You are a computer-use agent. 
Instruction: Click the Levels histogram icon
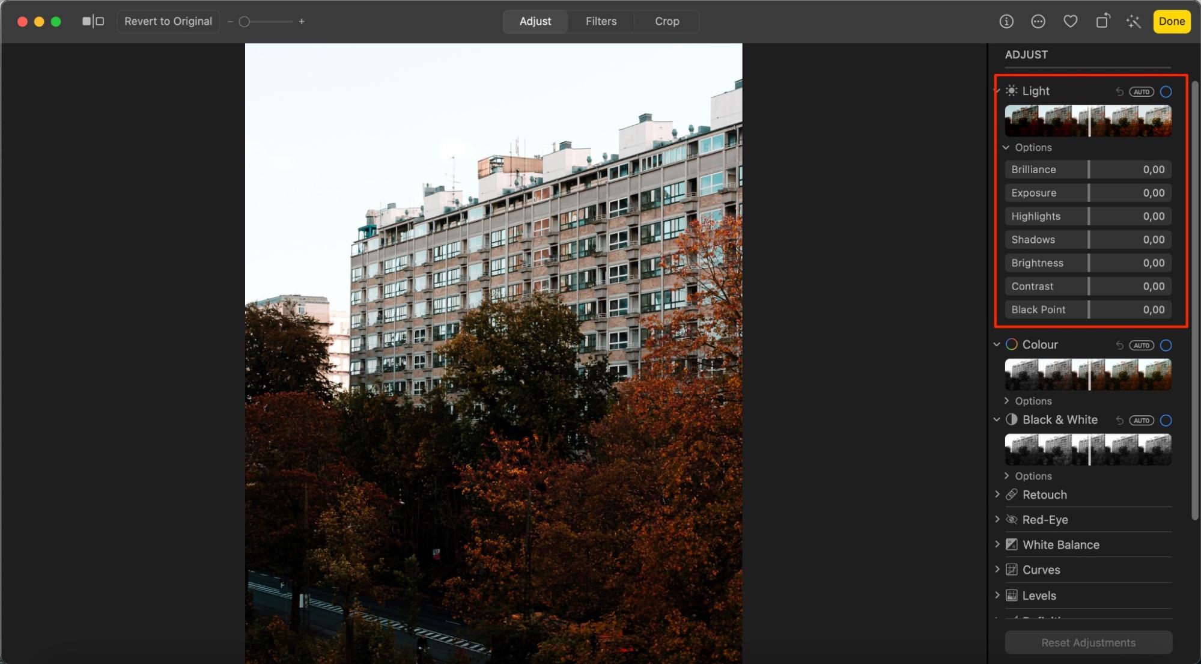(x=1012, y=595)
